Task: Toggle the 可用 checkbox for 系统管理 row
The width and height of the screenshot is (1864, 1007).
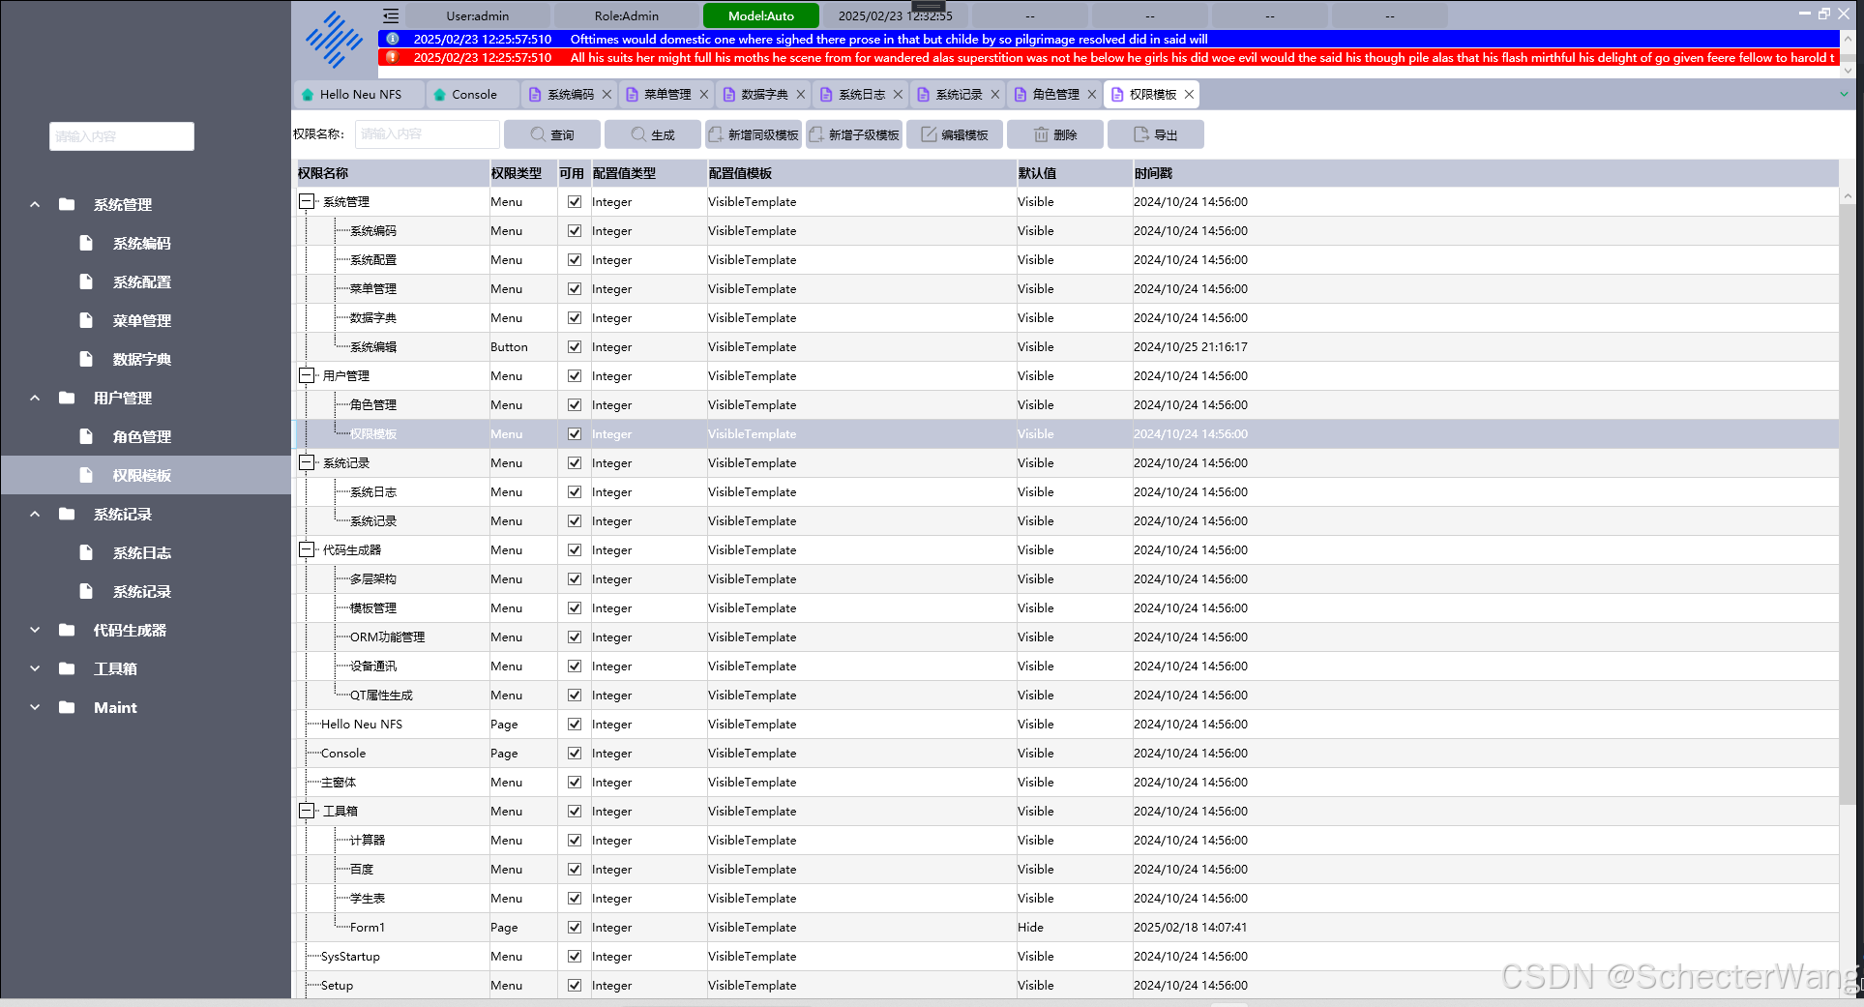Action: point(575,202)
